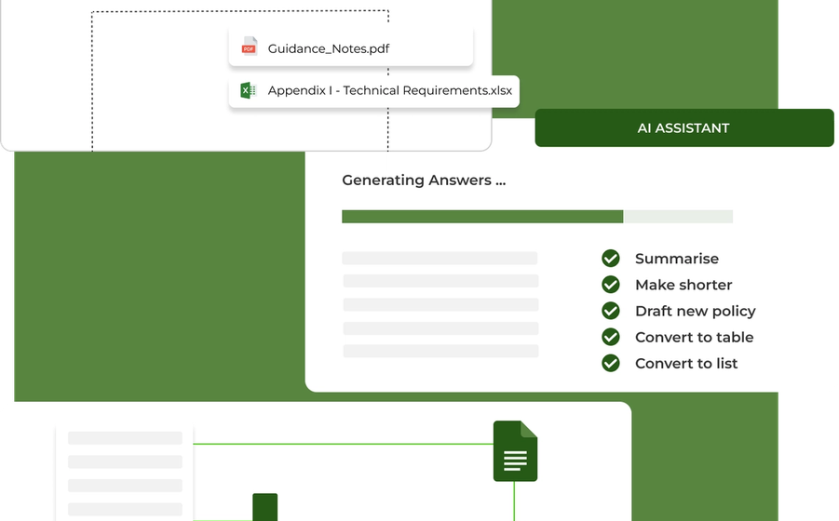Image resolution: width=839 pixels, height=521 pixels.
Task: Click the Generating Answers progress bar
Action: 537,217
